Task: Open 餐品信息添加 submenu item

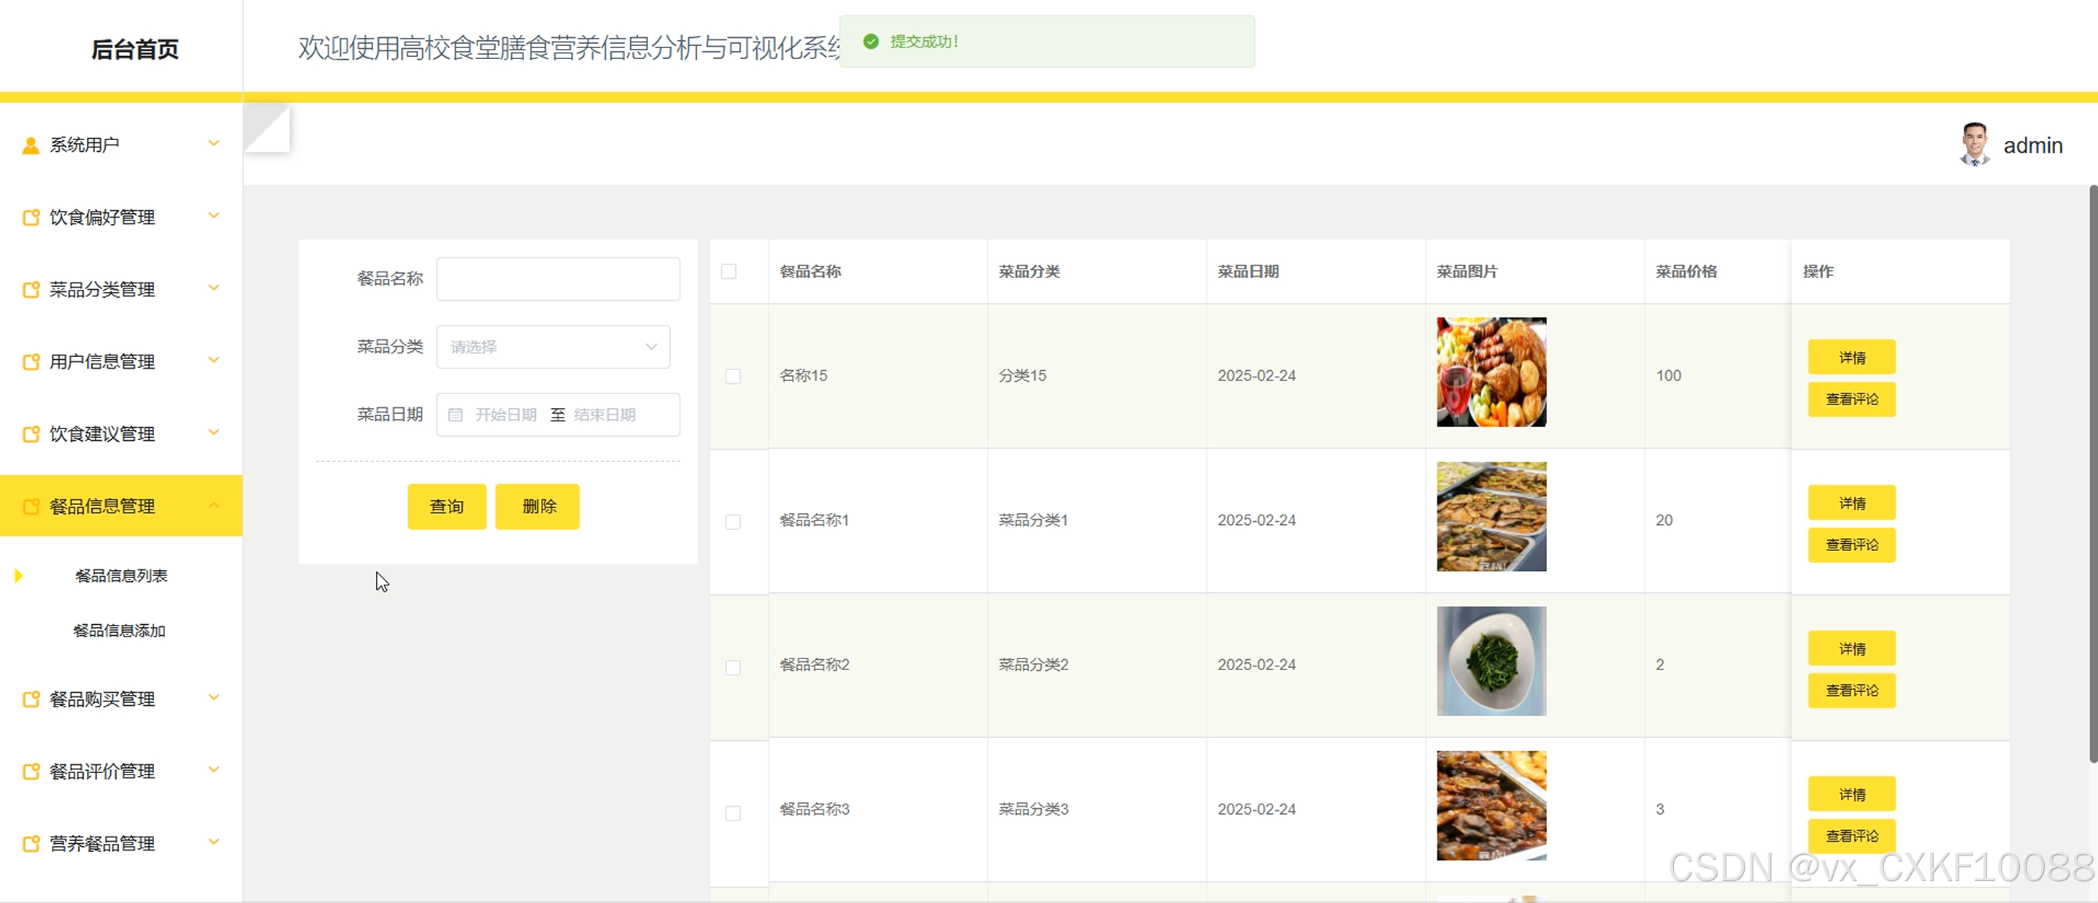Action: pyautogui.click(x=120, y=631)
